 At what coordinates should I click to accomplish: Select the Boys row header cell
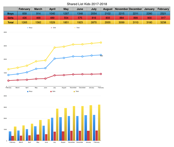(x=10, y=13)
